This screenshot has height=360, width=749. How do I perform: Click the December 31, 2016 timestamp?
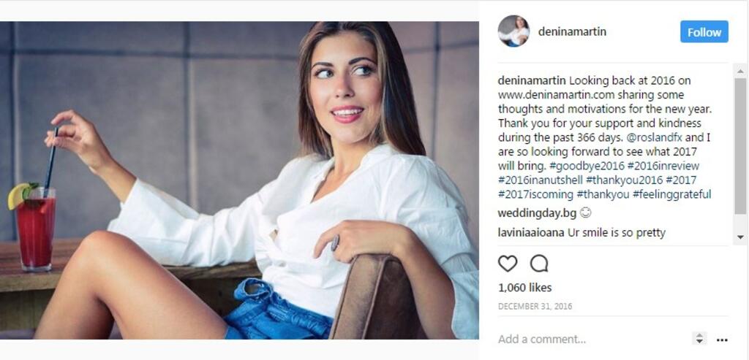click(x=535, y=307)
